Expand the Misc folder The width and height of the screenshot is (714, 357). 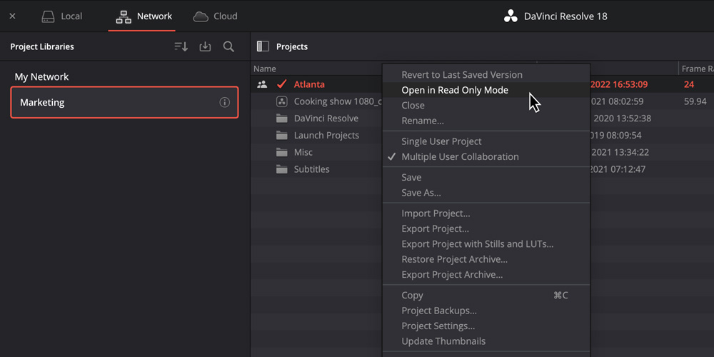click(x=303, y=152)
